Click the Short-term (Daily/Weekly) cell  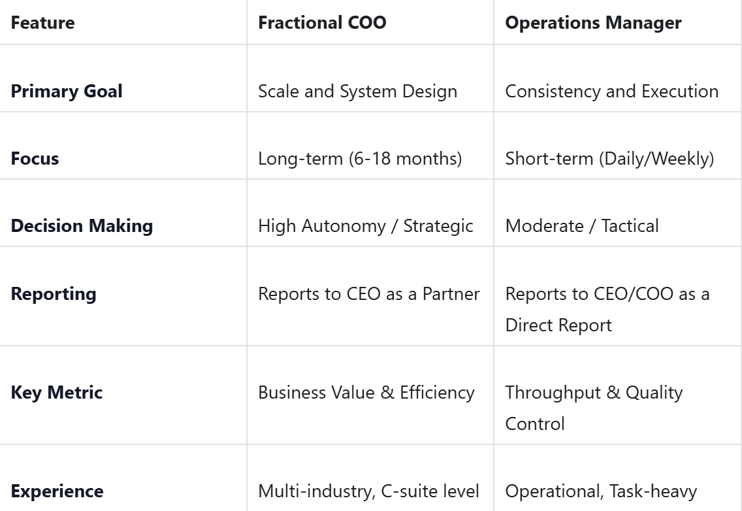609,158
